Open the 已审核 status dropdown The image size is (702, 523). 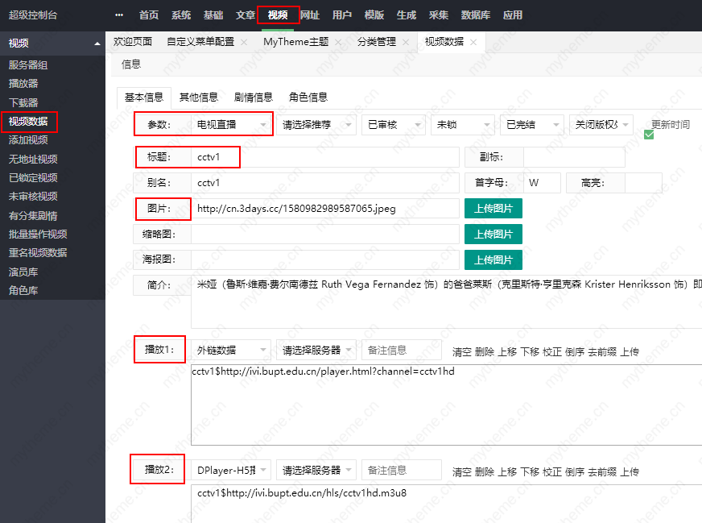pos(393,125)
